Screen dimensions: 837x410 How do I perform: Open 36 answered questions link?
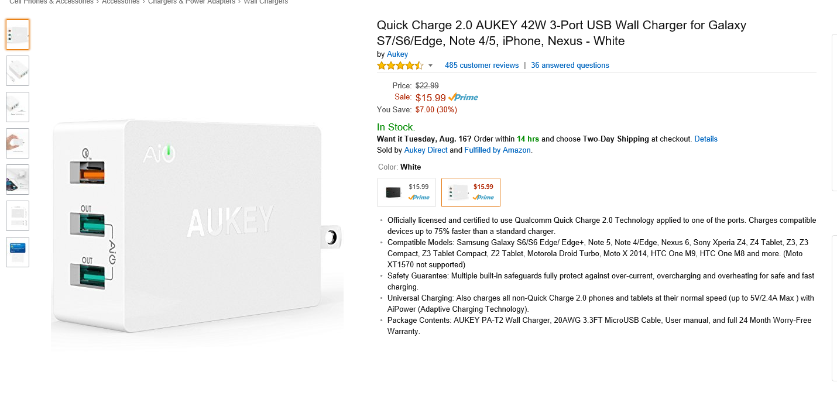point(570,66)
